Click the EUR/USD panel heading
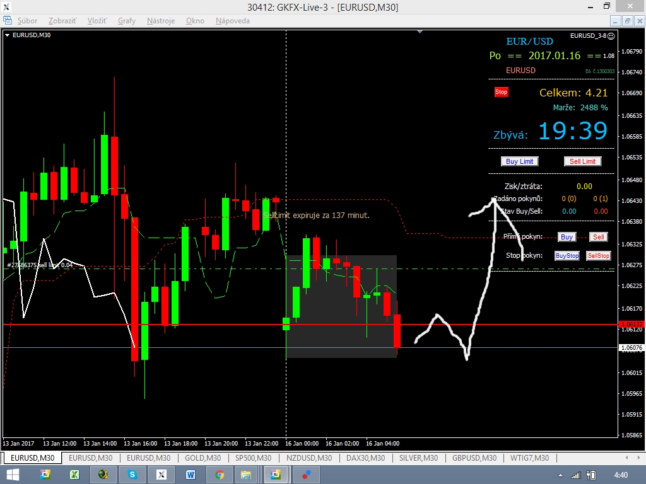The width and height of the screenshot is (646, 484). [x=529, y=41]
